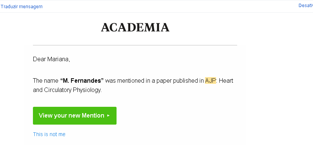Open the View your new Mention button
Image resolution: width=313 pixels, height=145 pixels.
pyautogui.click(x=75, y=116)
